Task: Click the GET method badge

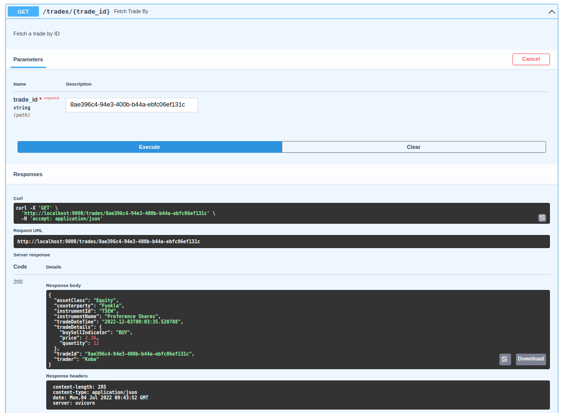Action: pos(23,11)
